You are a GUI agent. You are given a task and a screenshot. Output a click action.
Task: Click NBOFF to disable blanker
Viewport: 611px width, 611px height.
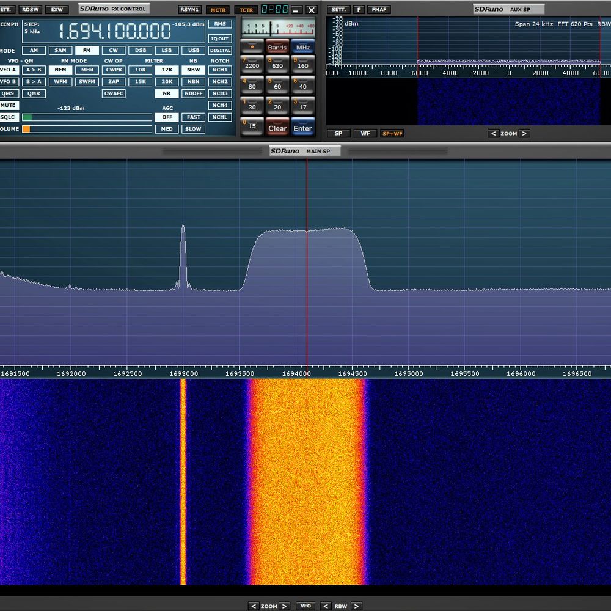click(193, 93)
